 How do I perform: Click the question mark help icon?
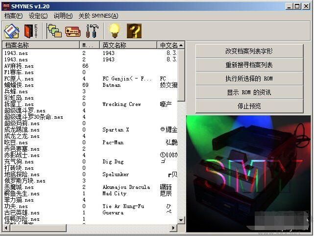tap(134, 31)
